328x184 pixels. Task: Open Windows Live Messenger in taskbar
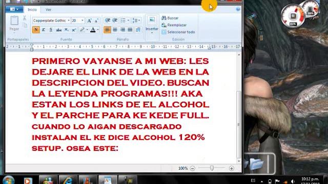[x=48, y=180]
